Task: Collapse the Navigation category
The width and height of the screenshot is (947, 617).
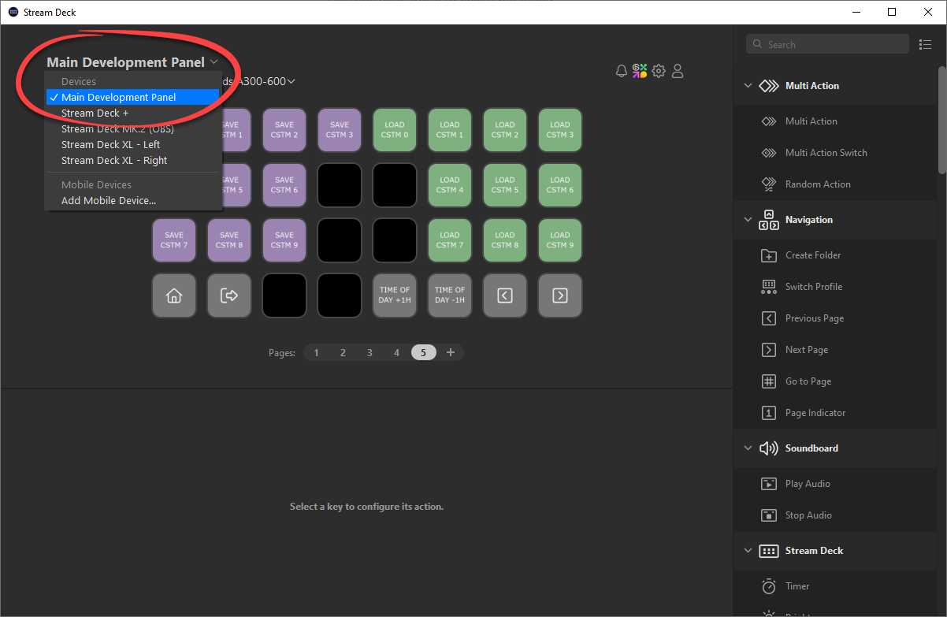Action: point(748,220)
